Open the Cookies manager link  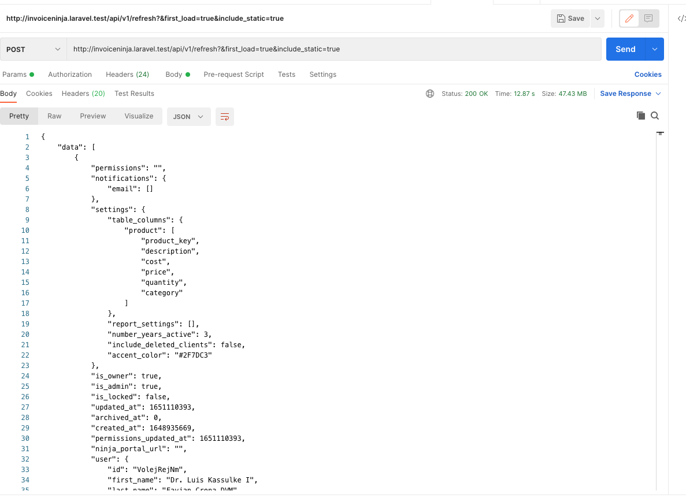point(647,75)
